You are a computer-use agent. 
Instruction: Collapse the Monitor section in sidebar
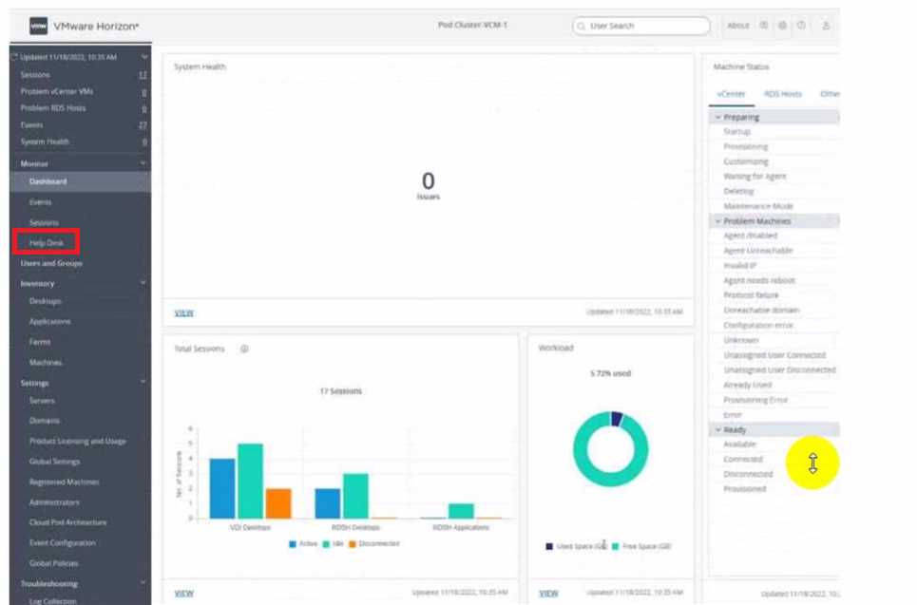[x=143, y=163]
